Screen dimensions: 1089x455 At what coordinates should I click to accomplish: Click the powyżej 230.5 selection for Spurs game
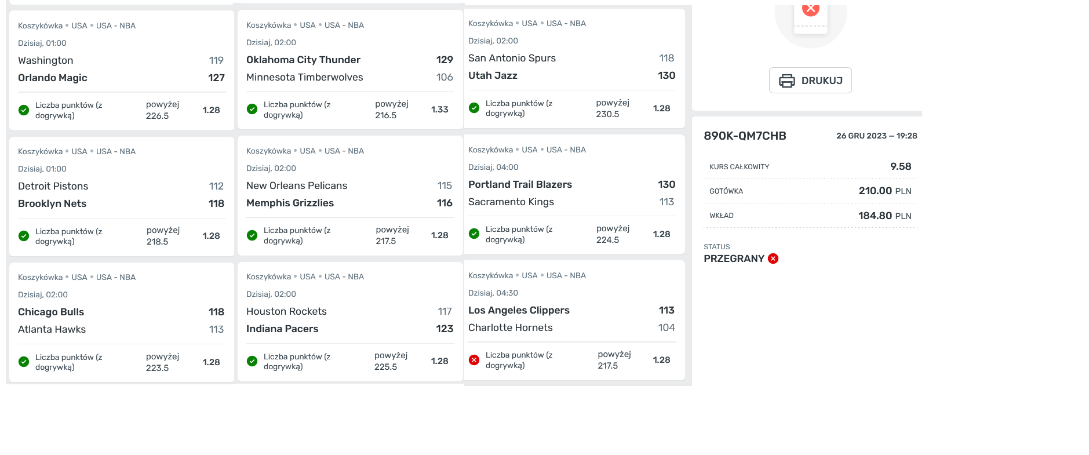pyautogui.click(x=613, y=108)
